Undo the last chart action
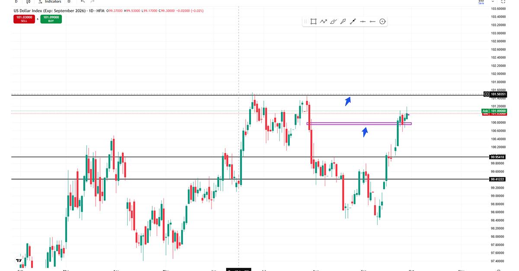Viewport: 519px width, 271px height. click(x=83, y=2)
